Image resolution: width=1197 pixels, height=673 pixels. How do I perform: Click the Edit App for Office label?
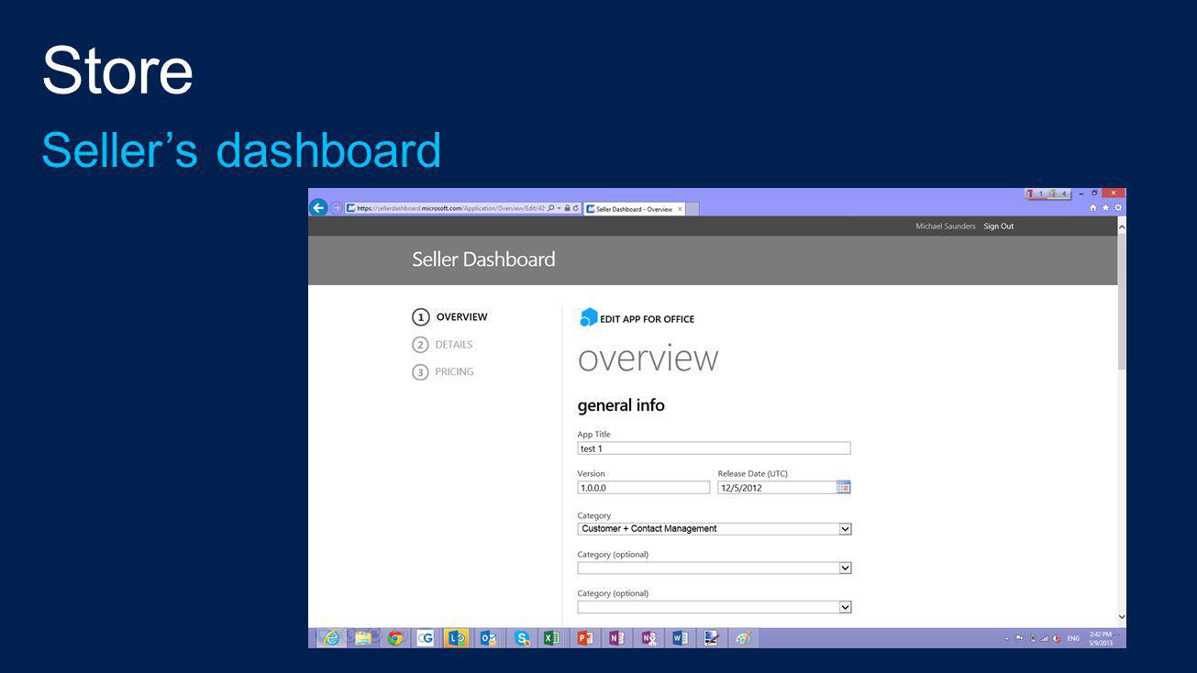click(x=647, y=319)
